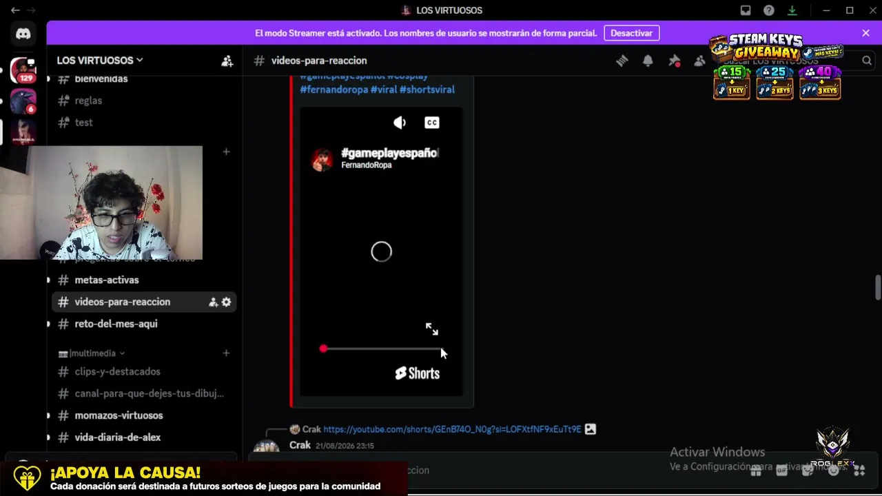Click the green download update icon

pyautogui.click(x=792, y=10)
